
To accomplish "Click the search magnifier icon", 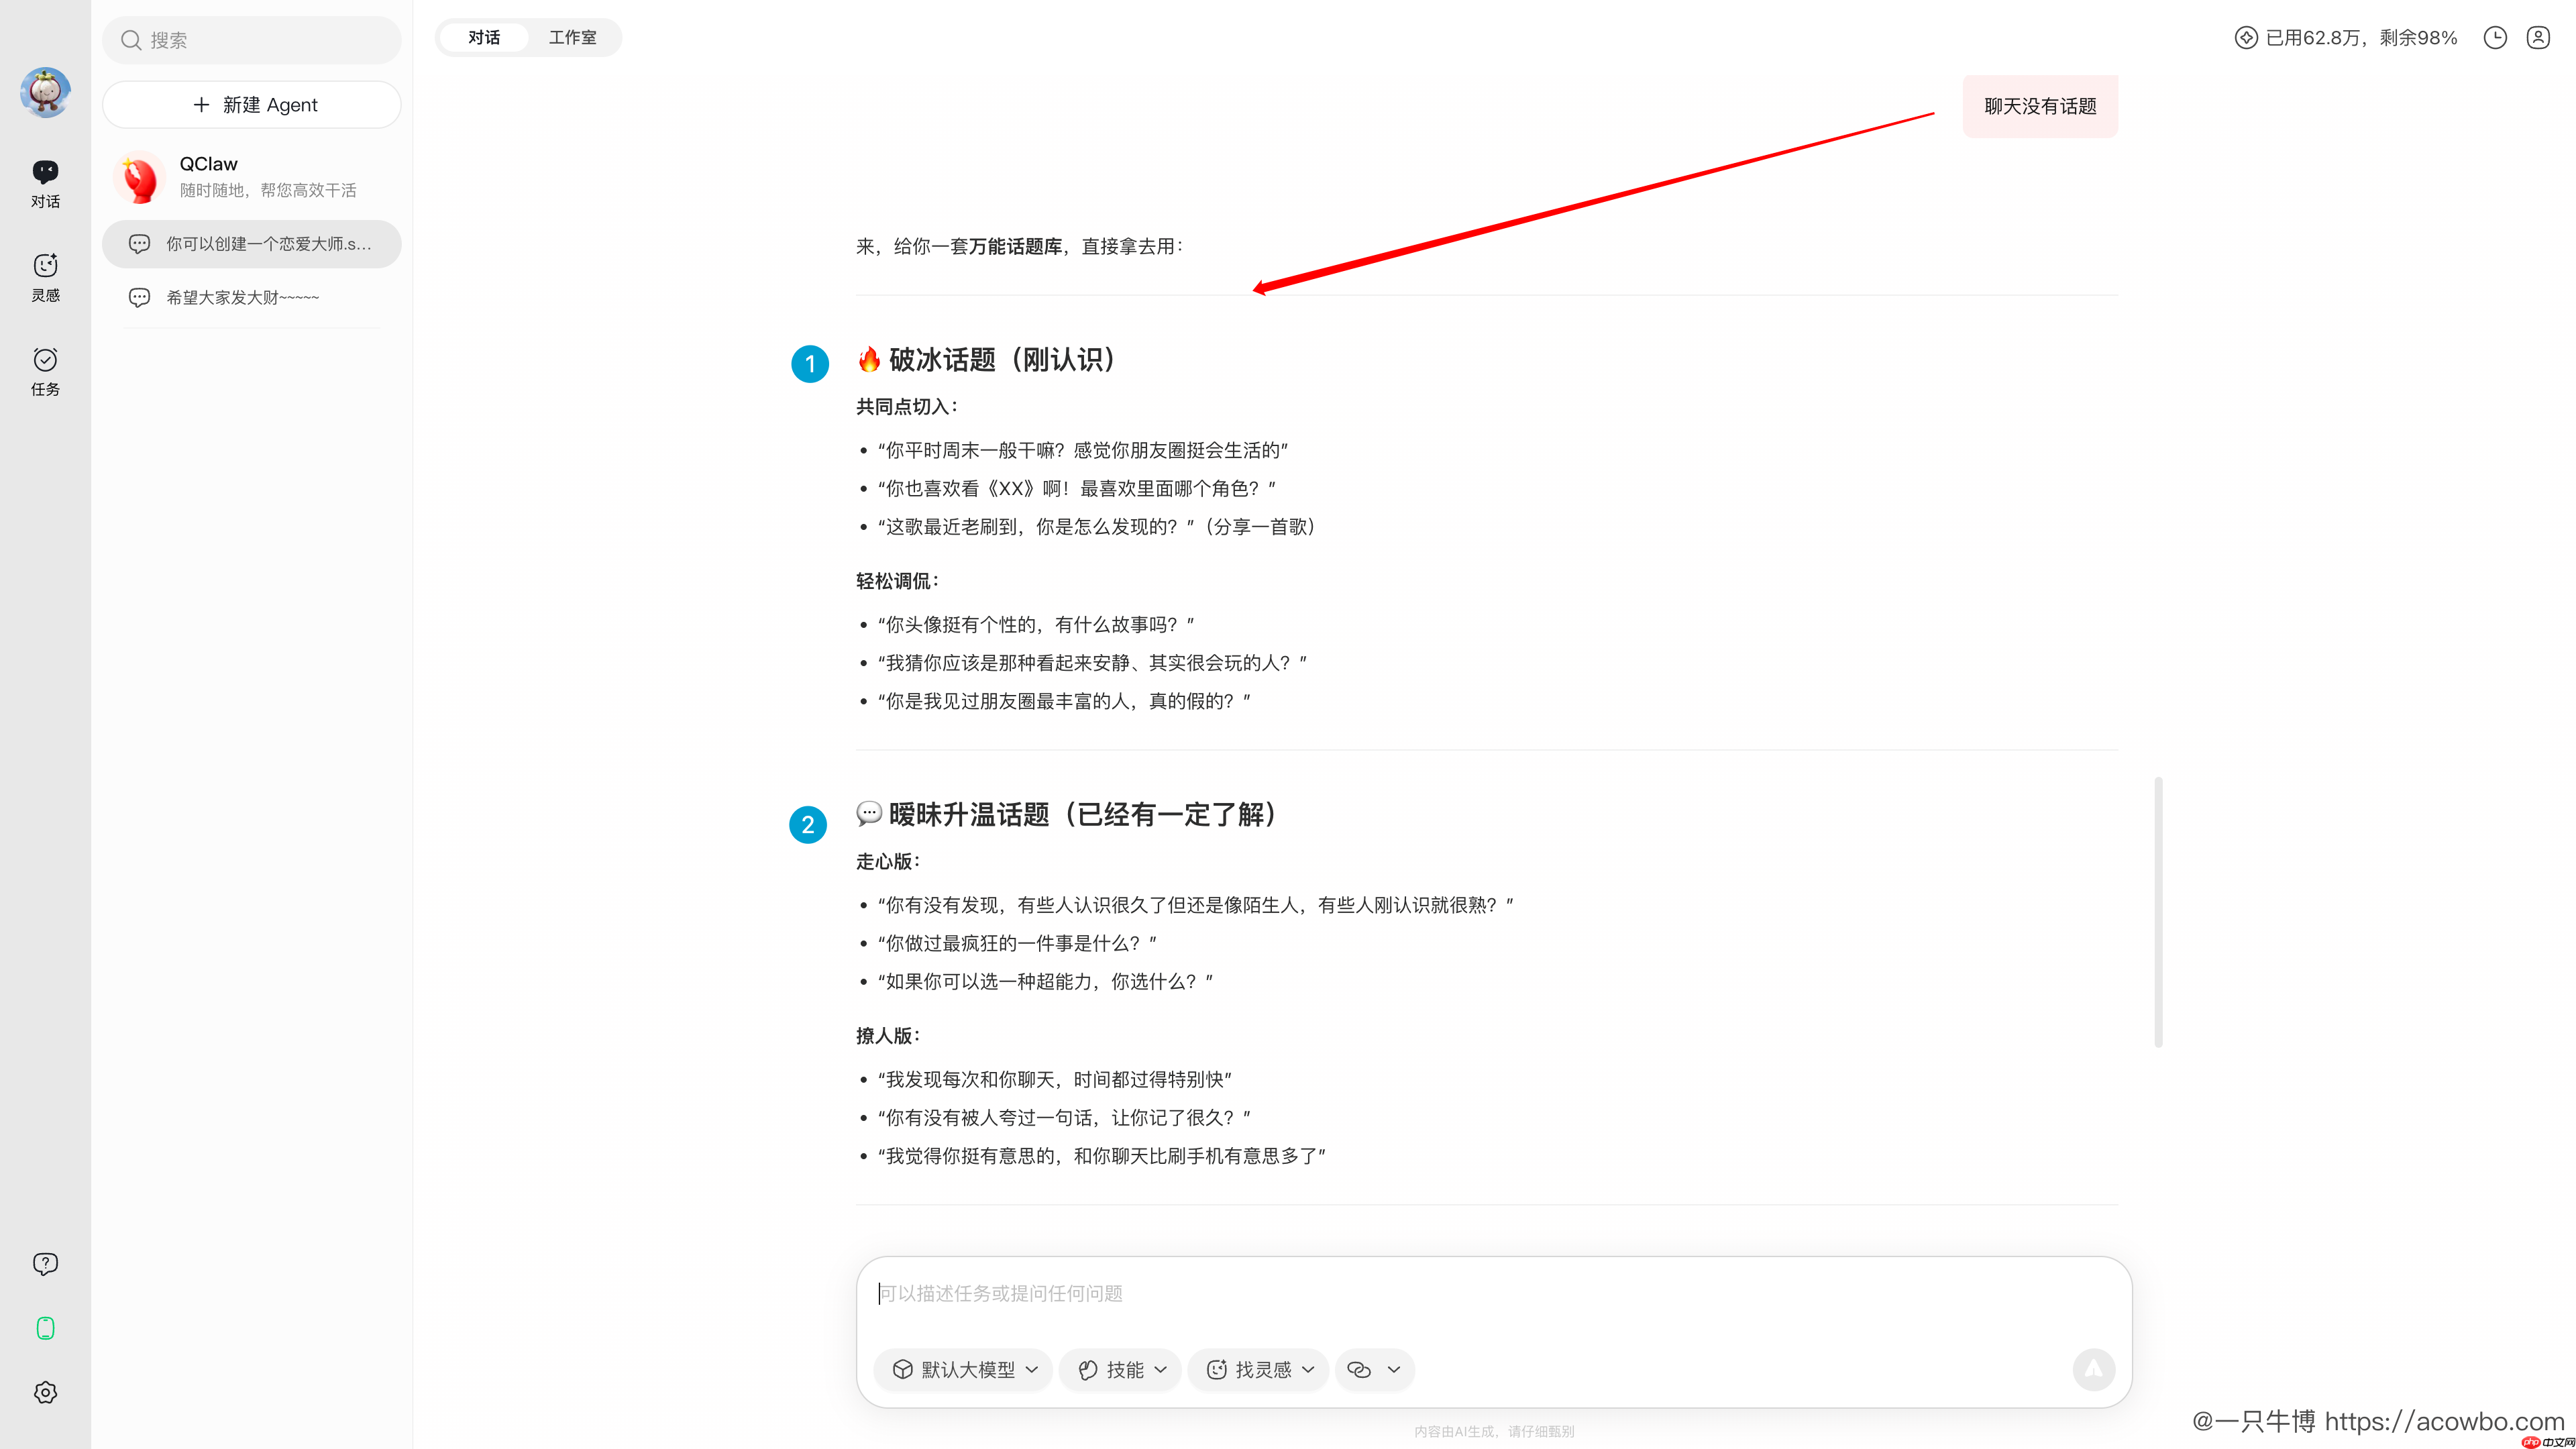I will (131, 40).
